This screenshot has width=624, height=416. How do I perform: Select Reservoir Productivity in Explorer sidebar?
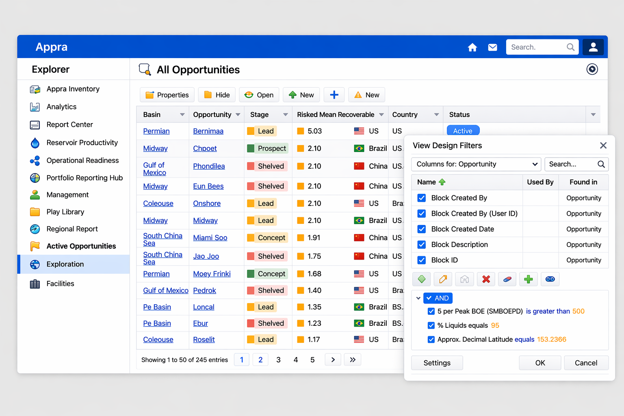click(x=82, y=143)
